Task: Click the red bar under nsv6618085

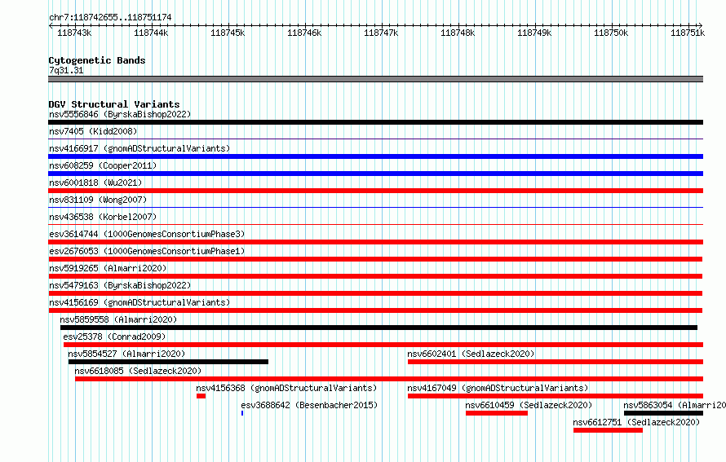Action: click(389, 379)
